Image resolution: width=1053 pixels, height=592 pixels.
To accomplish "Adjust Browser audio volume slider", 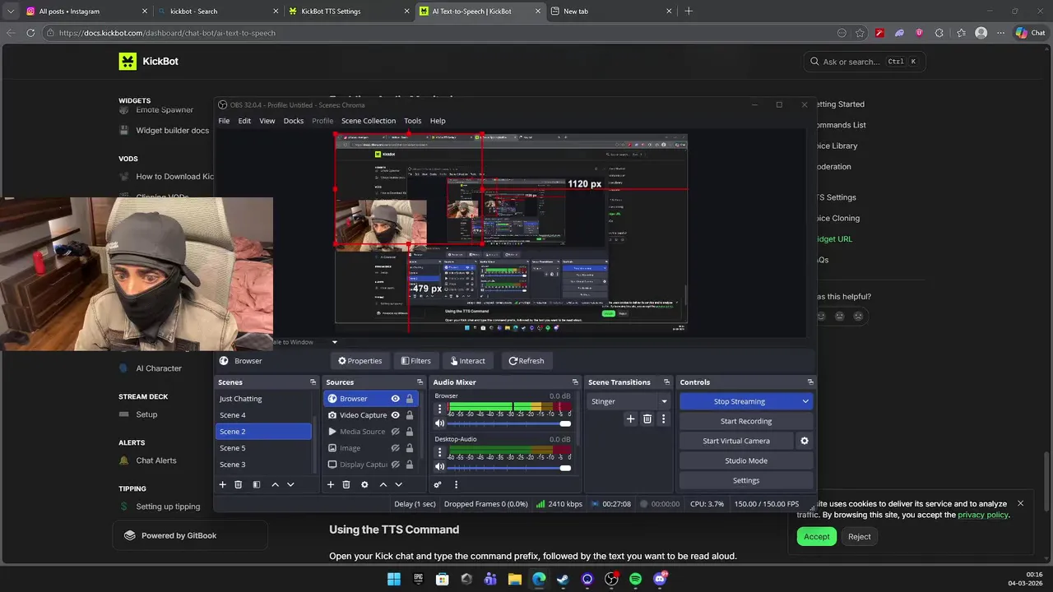I will (x=509, y=423).
